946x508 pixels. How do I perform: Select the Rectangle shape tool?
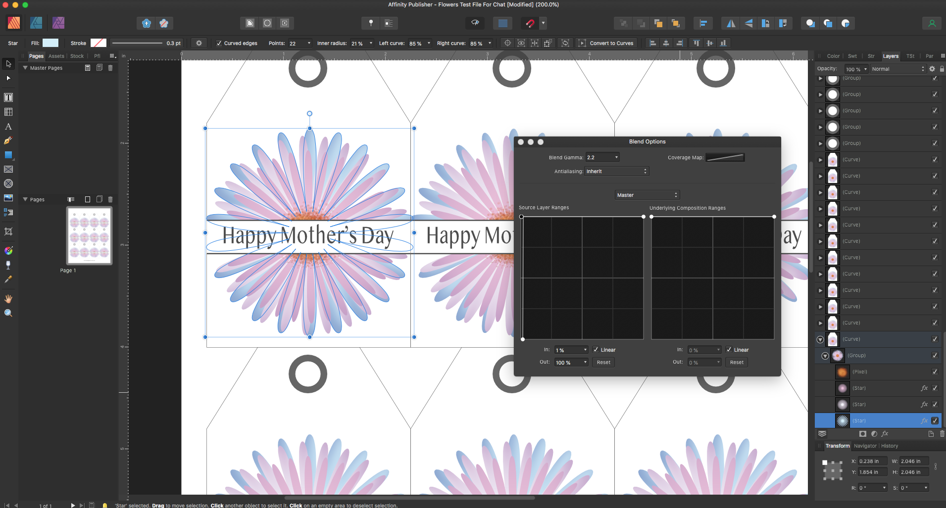[8, 155]
